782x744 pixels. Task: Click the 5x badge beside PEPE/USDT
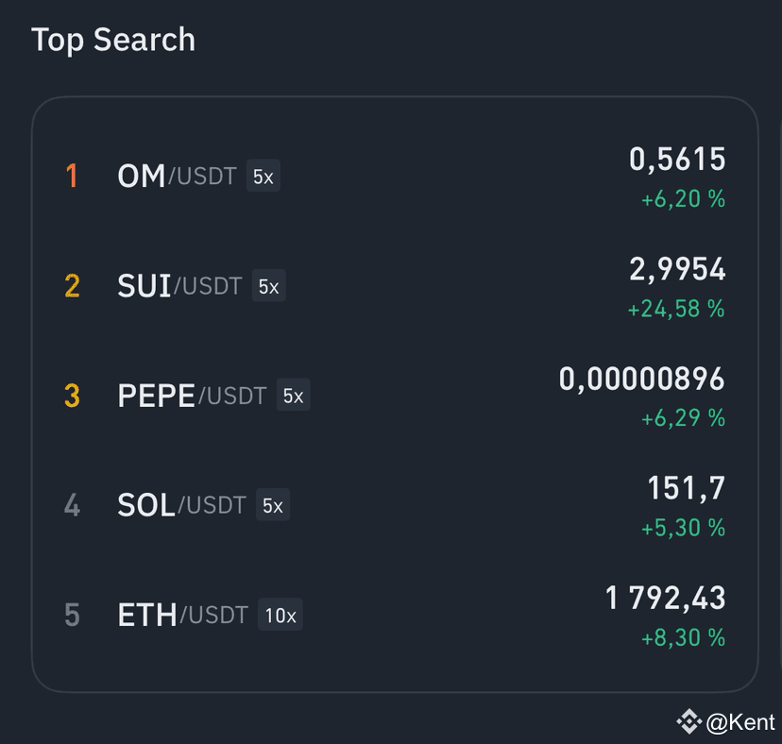(293, 395)
